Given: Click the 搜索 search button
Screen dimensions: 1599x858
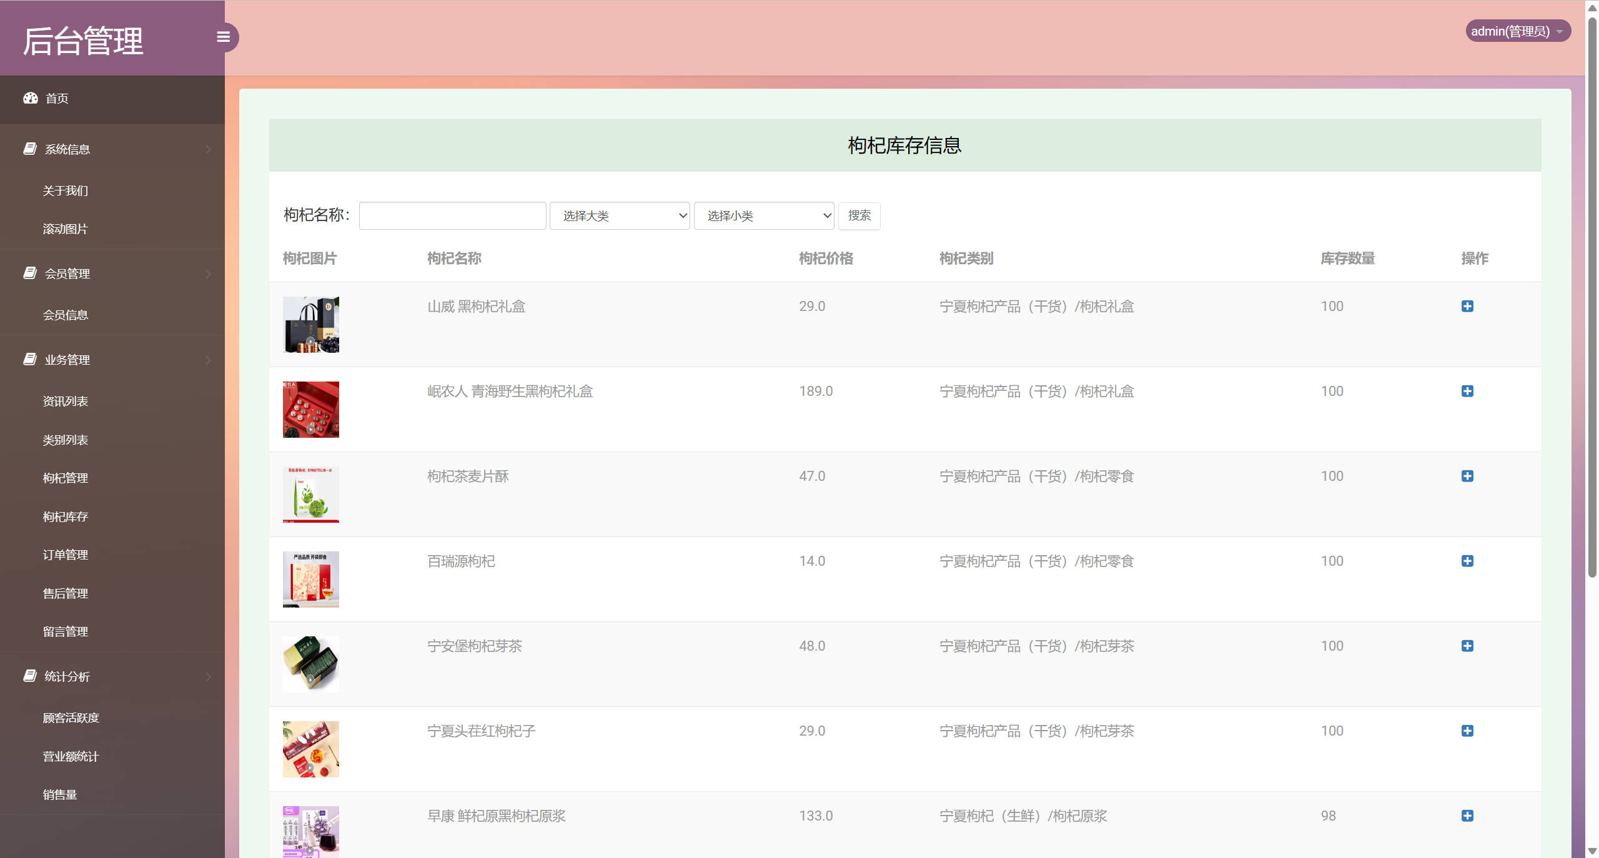Looking at the screenshot, I should click(859, 215).
